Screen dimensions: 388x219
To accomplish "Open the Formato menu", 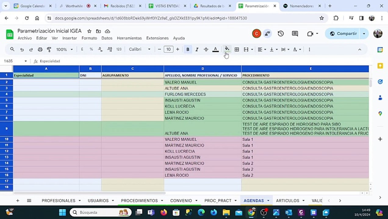I will click(89, 38).
